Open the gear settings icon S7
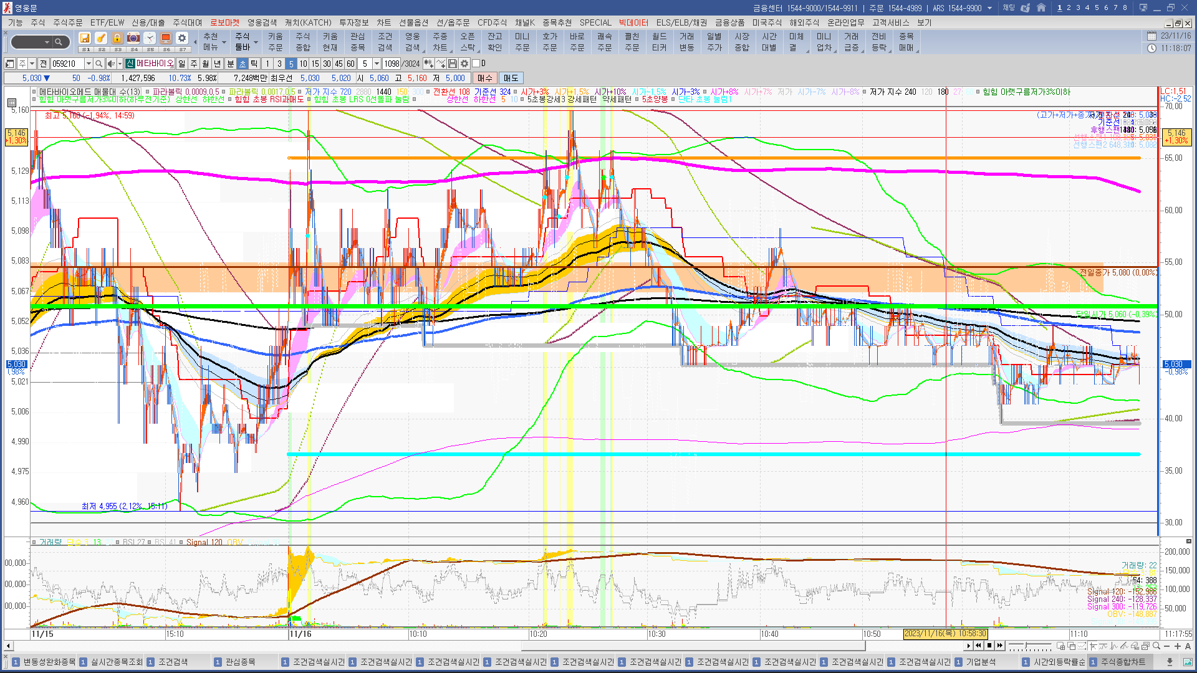 pyautogui.click(x=182, y=39)
